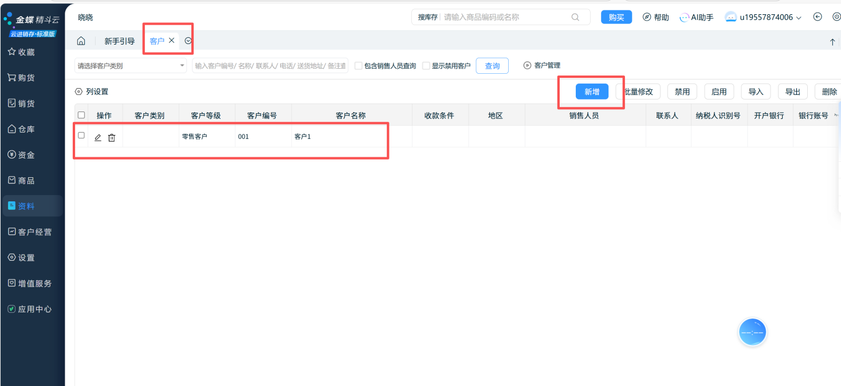Click the 新增 button
Image resolution: width=841 pixels, height=386 pixels.
(592, 91)
